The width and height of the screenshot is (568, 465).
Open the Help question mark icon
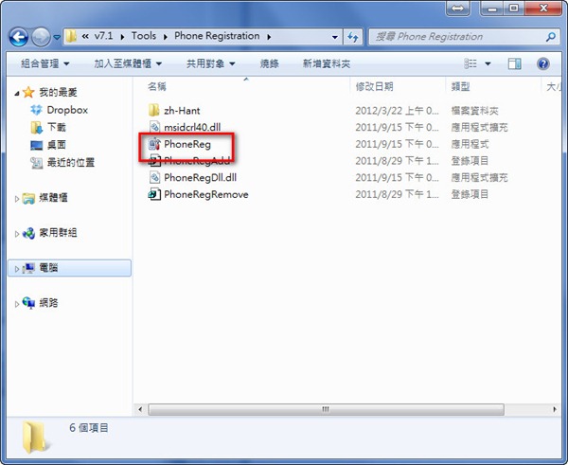(x=542, y=64)
